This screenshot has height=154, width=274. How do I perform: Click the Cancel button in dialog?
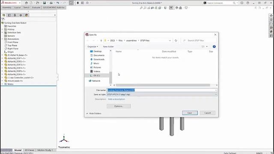[208, 113]
